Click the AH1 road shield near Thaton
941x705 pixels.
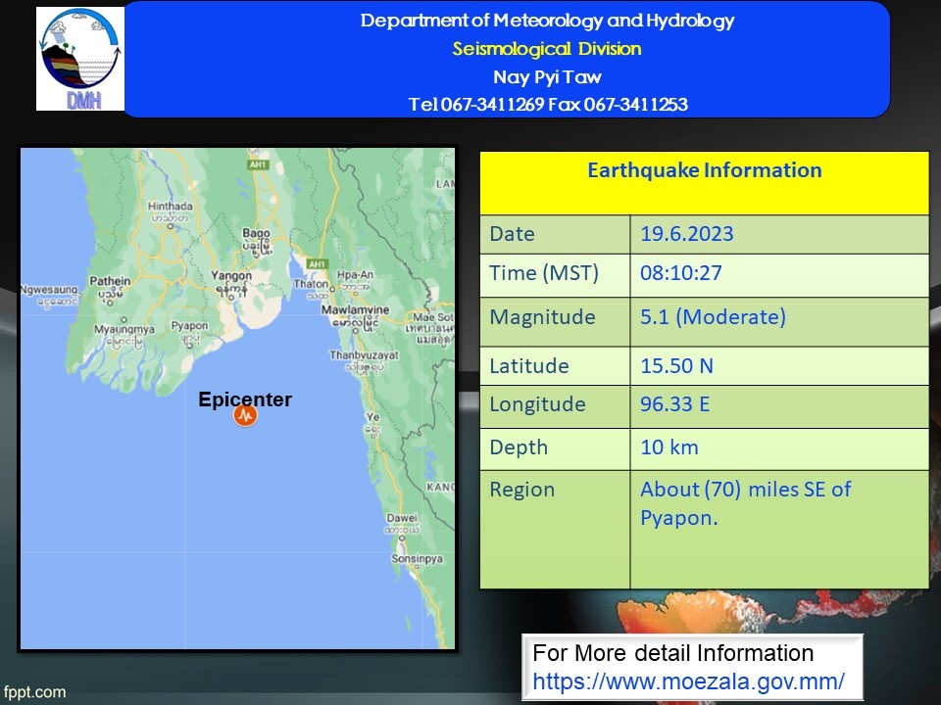[316, 264]
